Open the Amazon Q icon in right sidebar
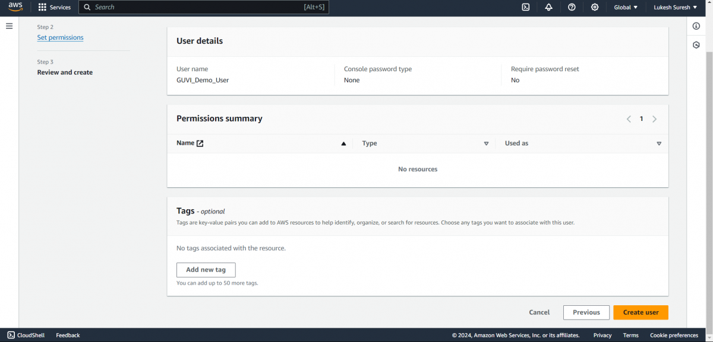 pyautogui.click(x=696, y=44)
